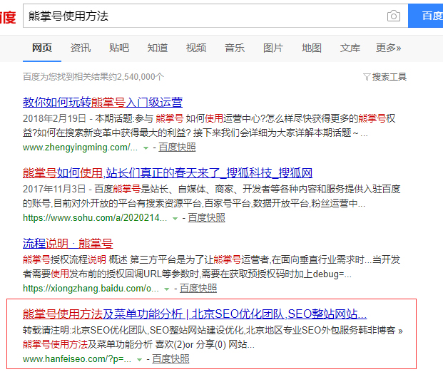Viewport: 443px width, 372px height.
Task: Click the www.hanfeiseo.com/?p= URL
Action: (77, 359)
